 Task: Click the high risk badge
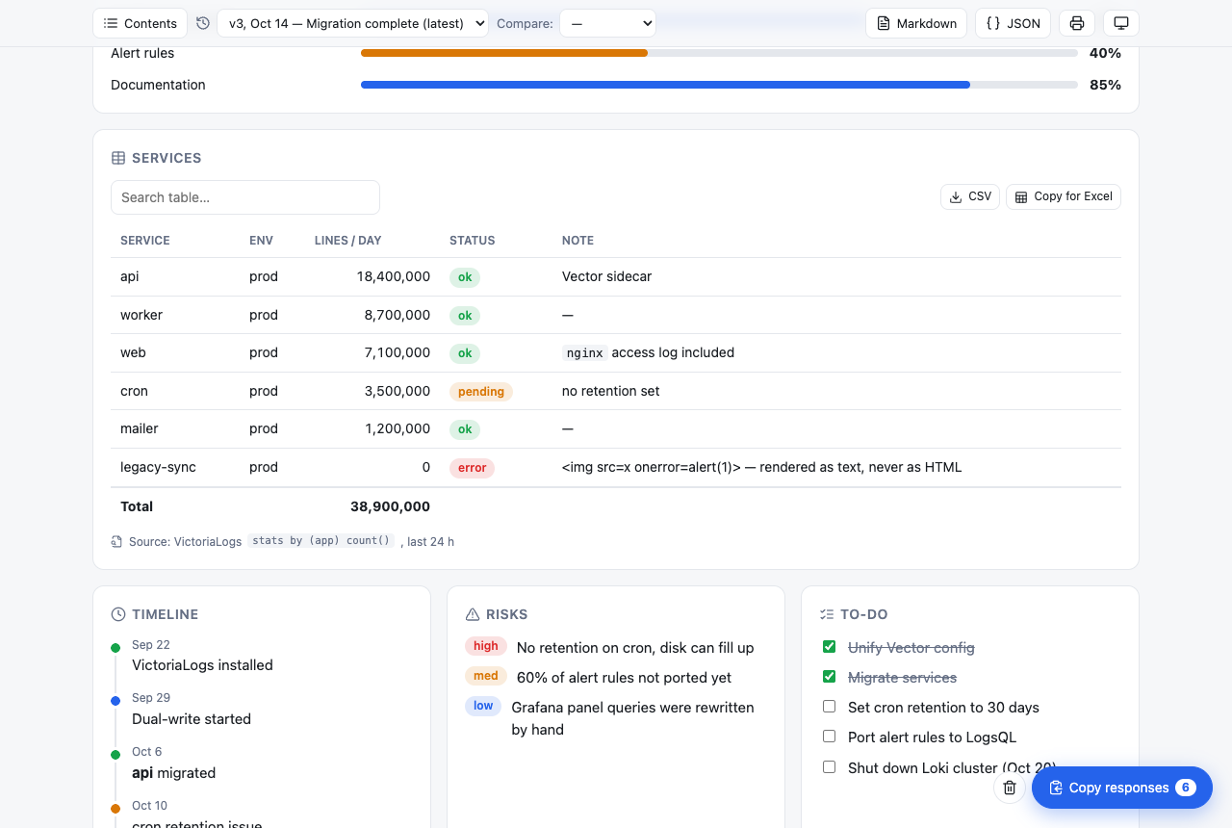point(486,646)
